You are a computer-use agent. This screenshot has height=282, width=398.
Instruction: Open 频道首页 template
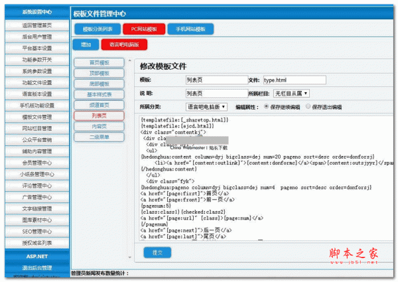99,105
